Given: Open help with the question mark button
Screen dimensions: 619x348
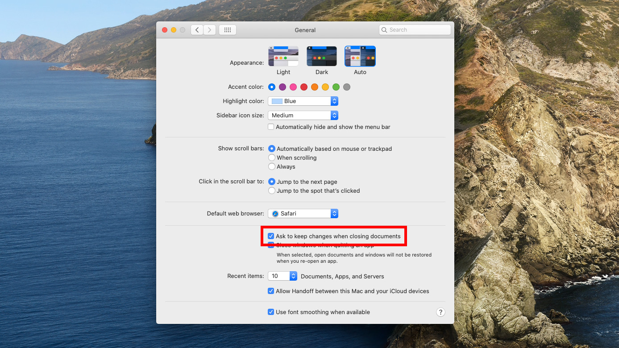Looking at the screenshot, I should pyautogui.click(x=440, y=312).
